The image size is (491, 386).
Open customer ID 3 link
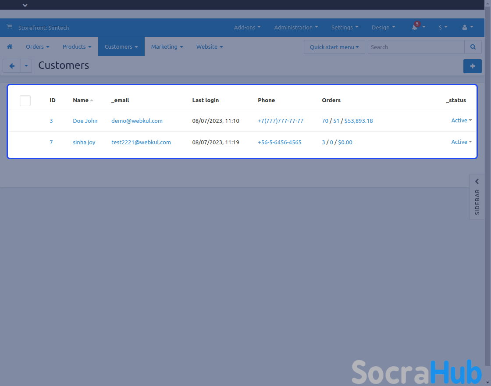point(51,121)
